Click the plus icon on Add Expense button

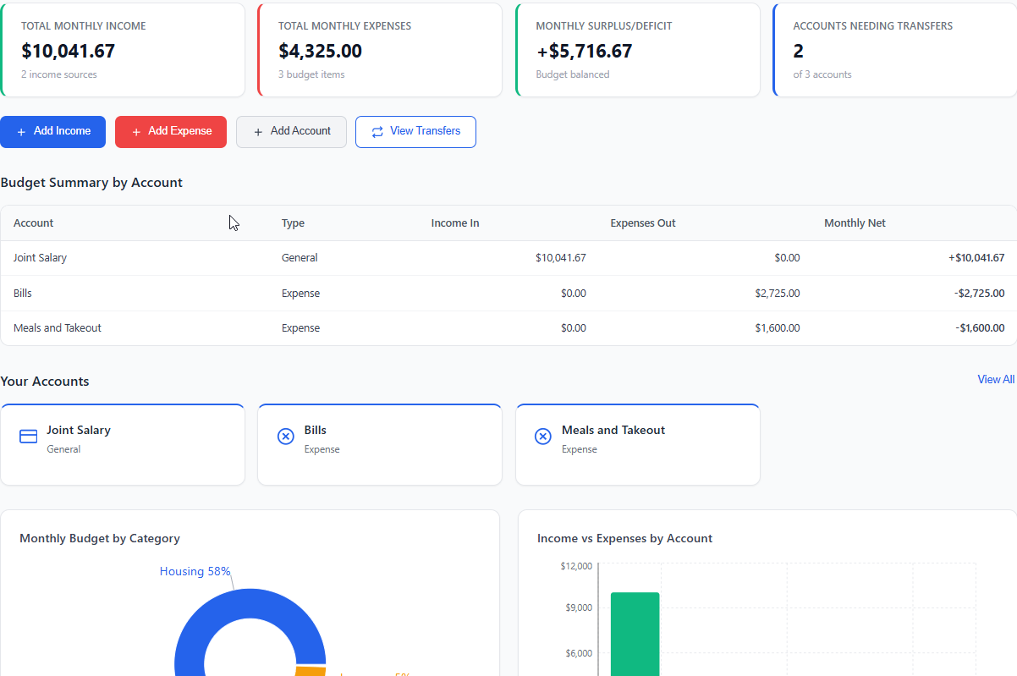pyautogui.click(x=136, y=131)
